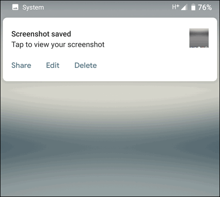Edit the saved screenshot
The height and width of the screenshot is (197, 220).
pyautogui.click(x=53, y=66)
